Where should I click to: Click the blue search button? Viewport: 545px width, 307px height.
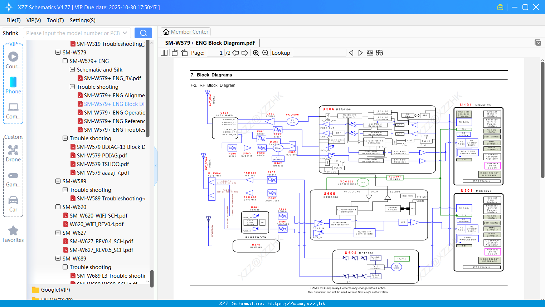143,33
